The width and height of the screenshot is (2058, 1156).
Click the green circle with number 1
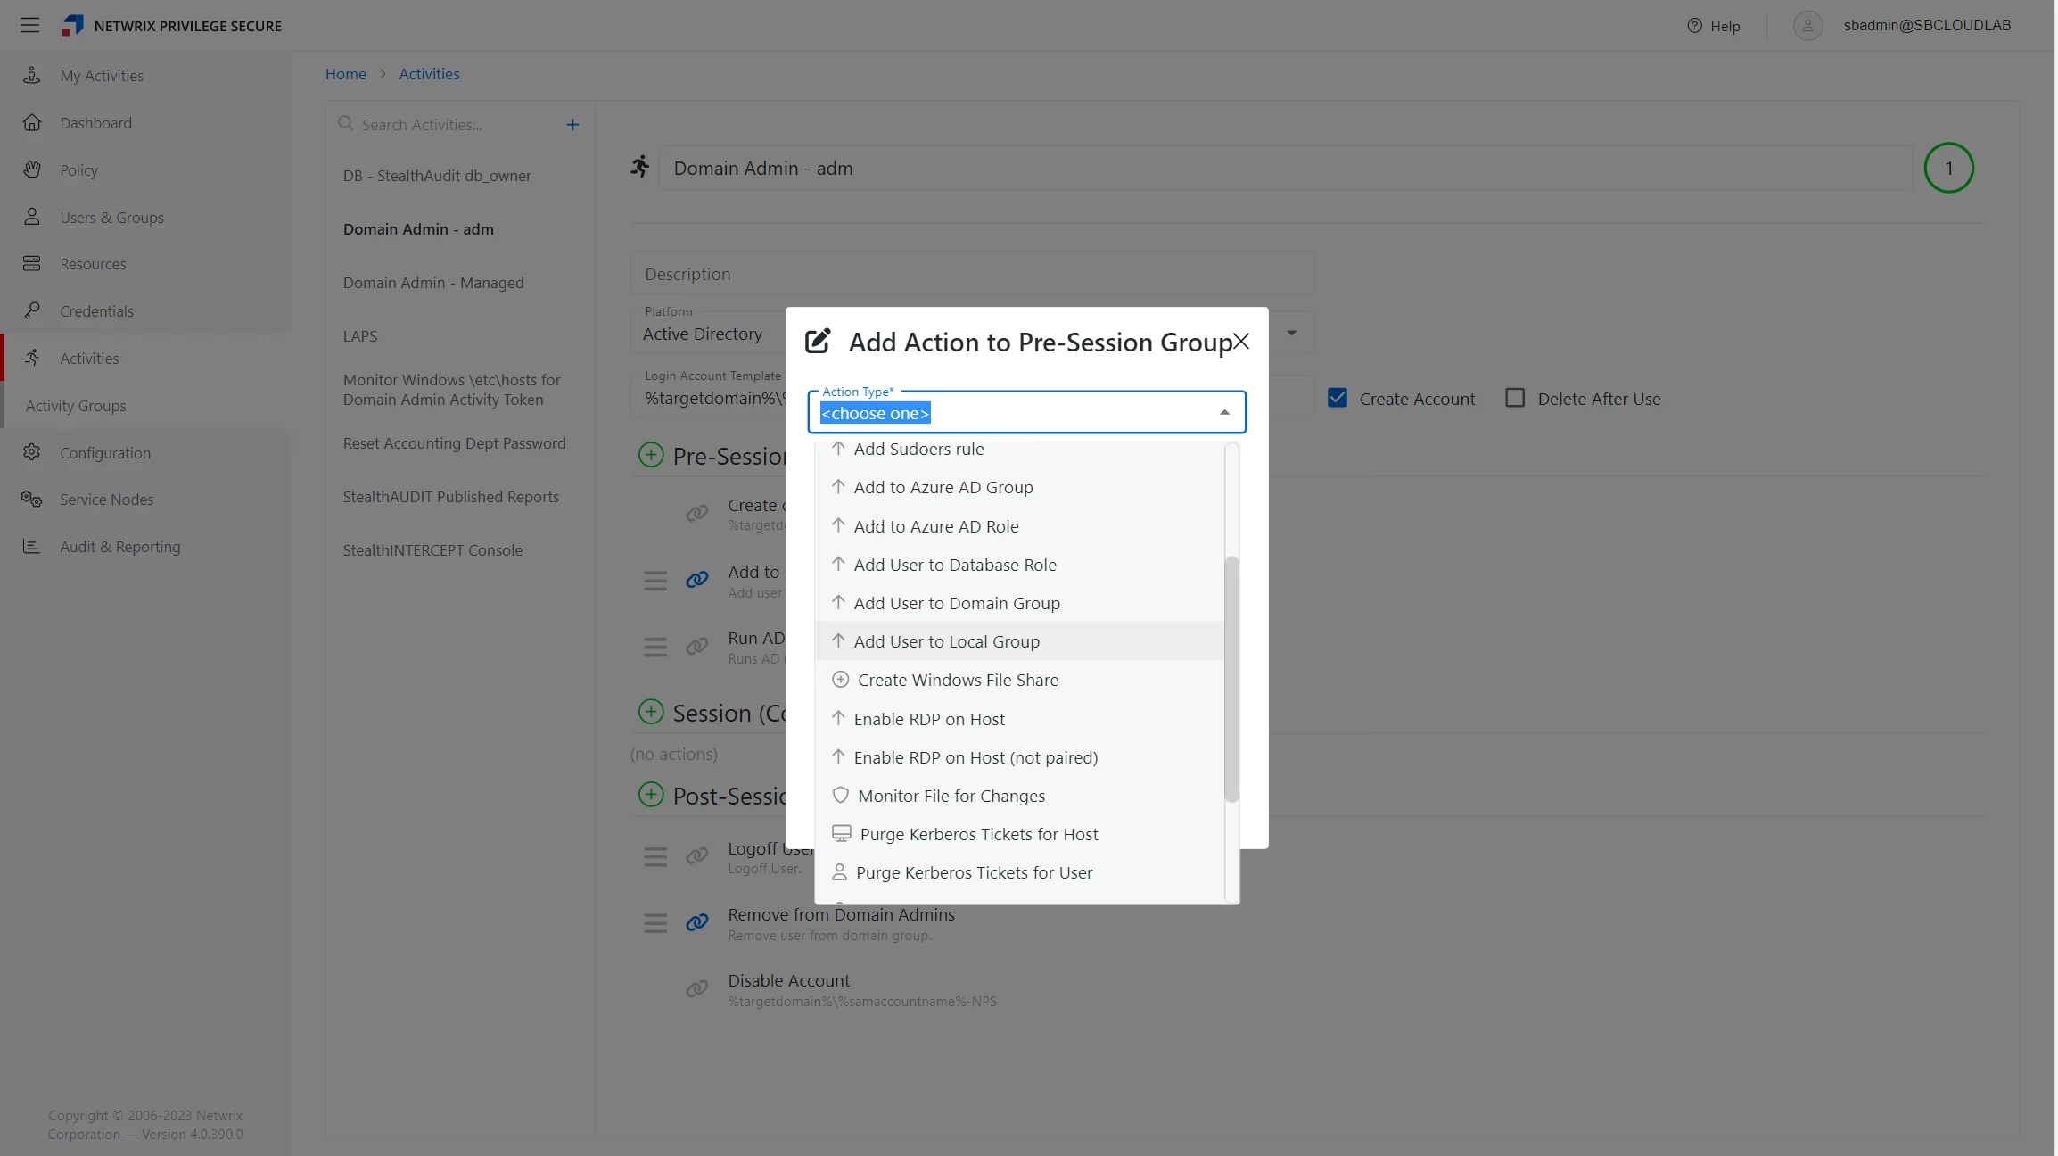1948,168
